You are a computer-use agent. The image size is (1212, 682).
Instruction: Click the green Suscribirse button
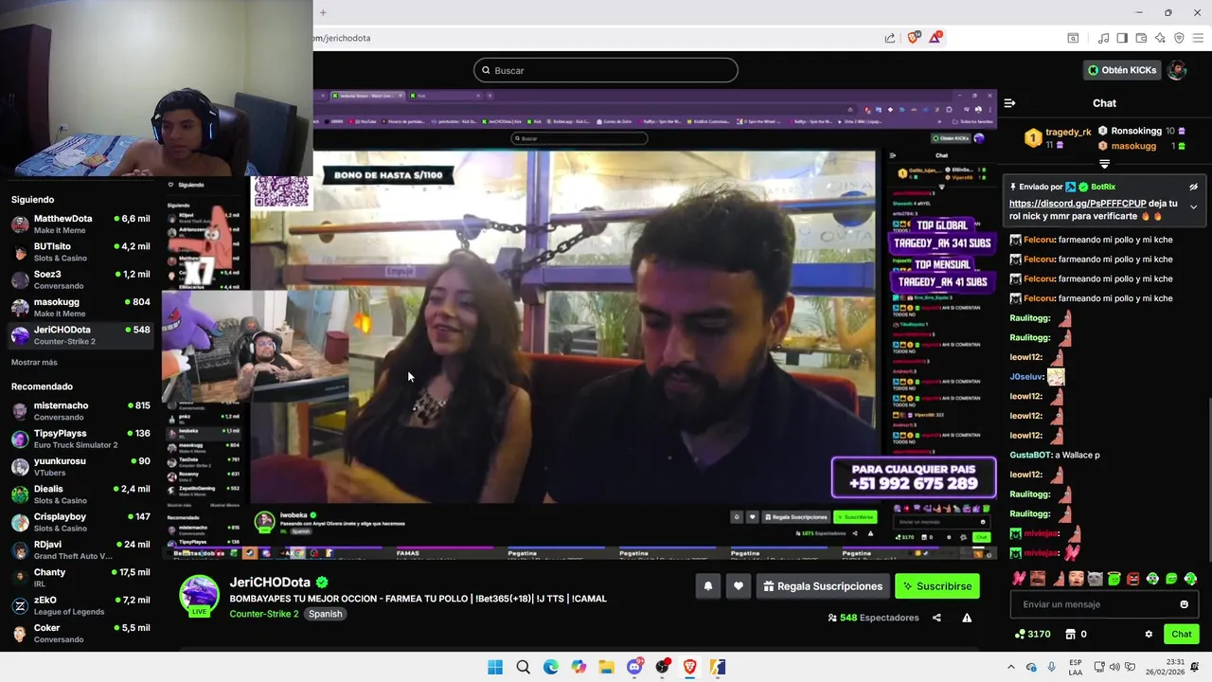tap(937, 586)
